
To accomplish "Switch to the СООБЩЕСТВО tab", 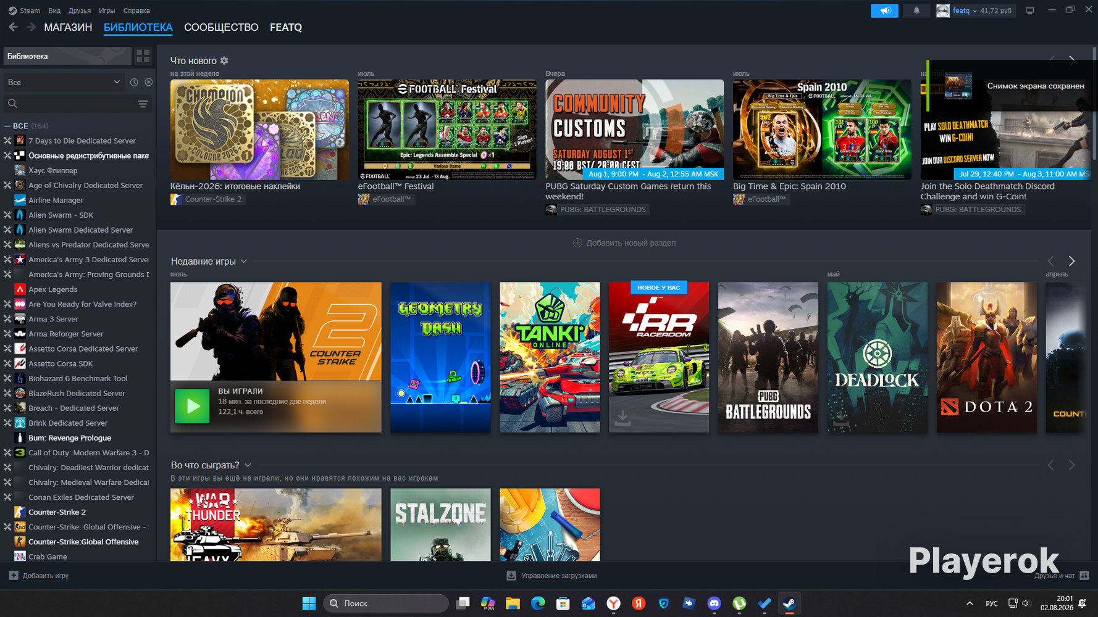I will click(x=221, y=27).
